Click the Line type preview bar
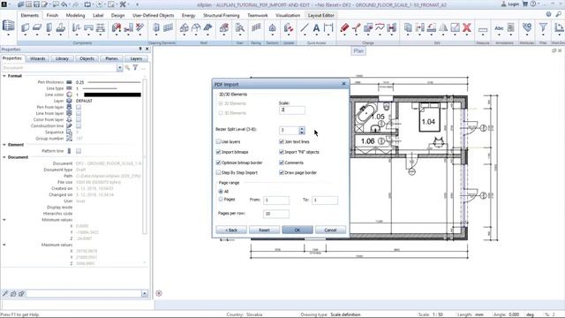 click(x=100, y=88)
